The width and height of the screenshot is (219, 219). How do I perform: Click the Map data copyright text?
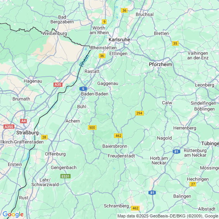(x=168, y=216)
